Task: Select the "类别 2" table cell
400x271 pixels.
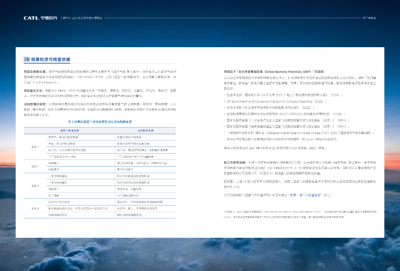Action: coord(35,166)
